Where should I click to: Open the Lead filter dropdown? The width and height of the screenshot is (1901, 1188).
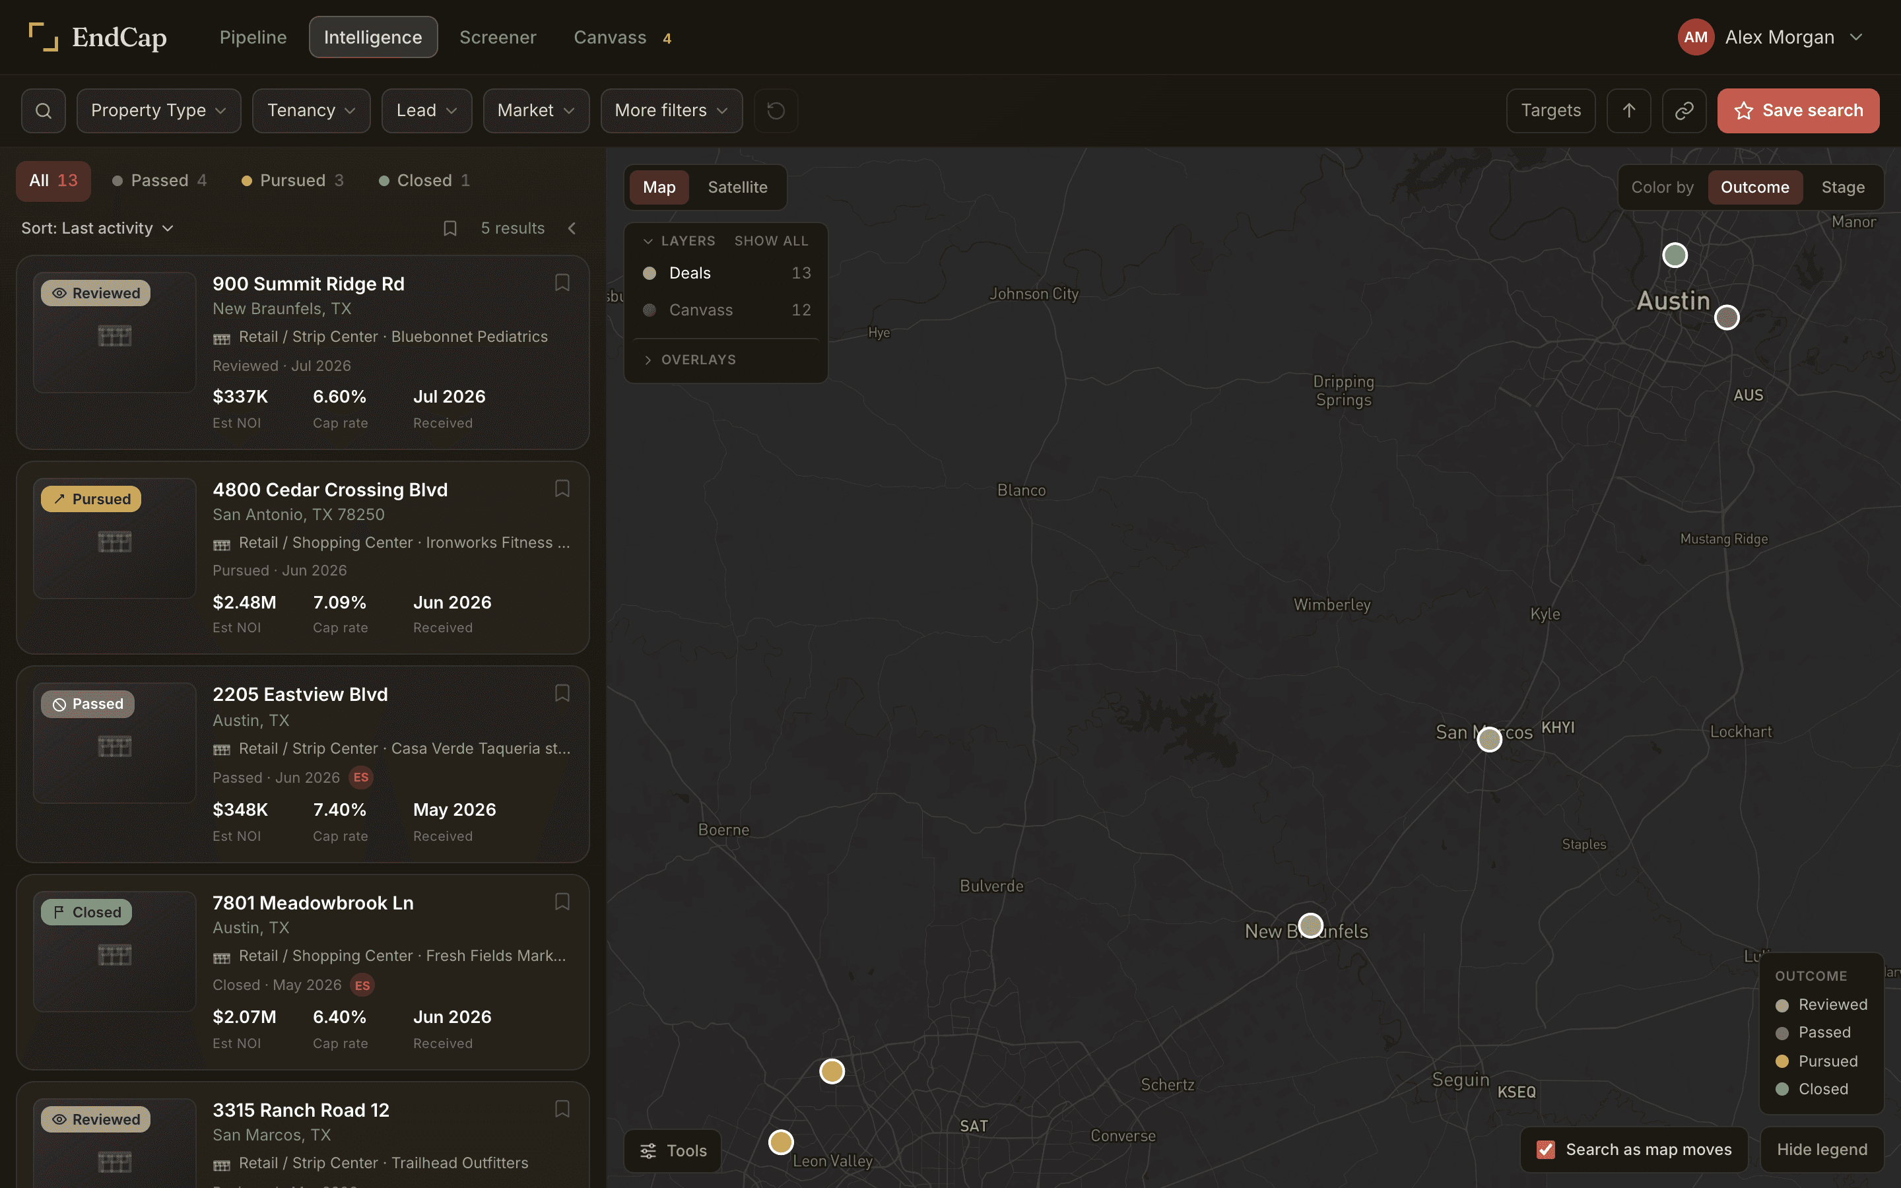(x=426, y=111)
